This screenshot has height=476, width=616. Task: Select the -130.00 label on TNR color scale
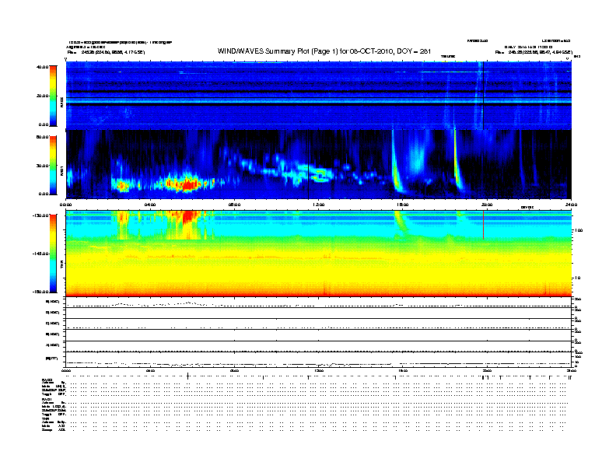coord(41,215)
